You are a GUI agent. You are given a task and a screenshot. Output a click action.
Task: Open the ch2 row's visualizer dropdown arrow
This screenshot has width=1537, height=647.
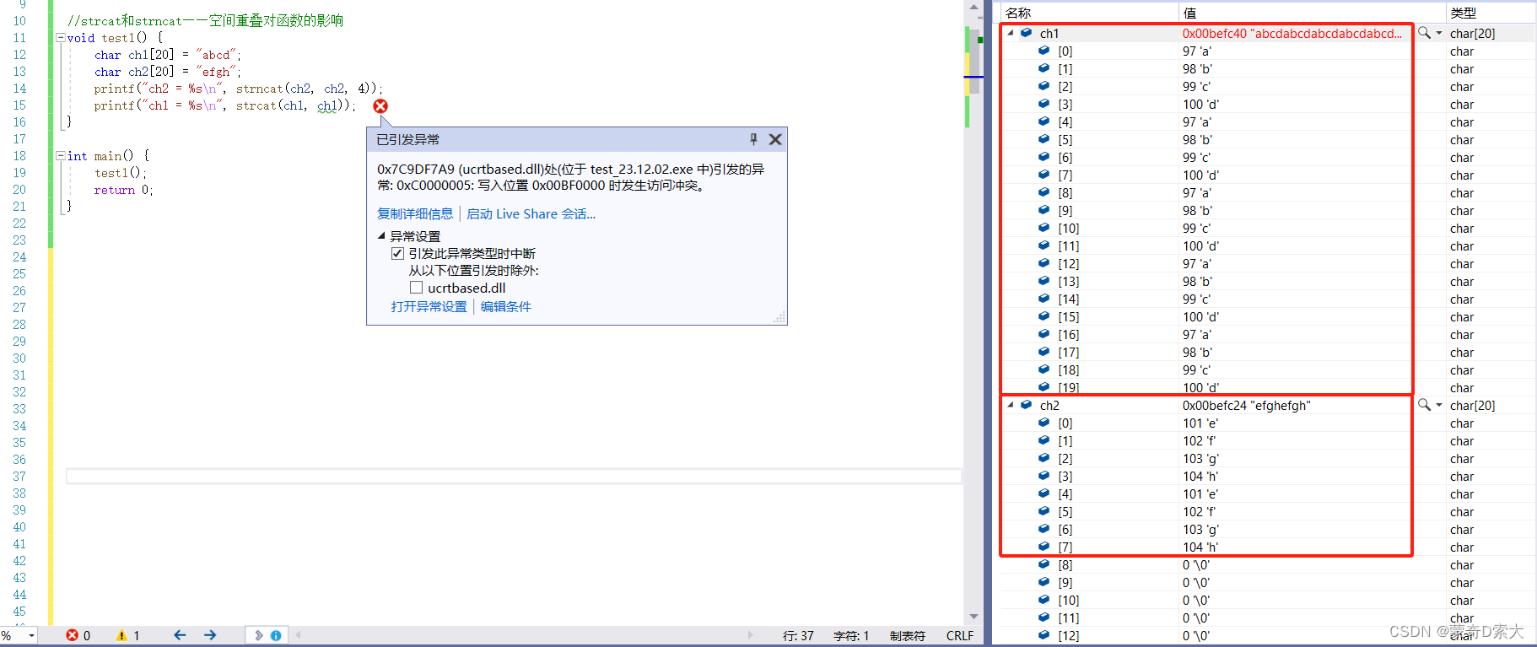click(1439, 405)
